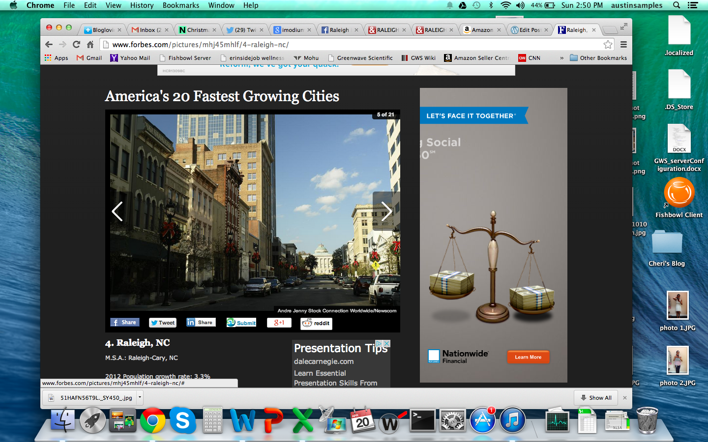
Task: Click the AdChoices icon on Presentation Tips ad
Action: [379, 344]
